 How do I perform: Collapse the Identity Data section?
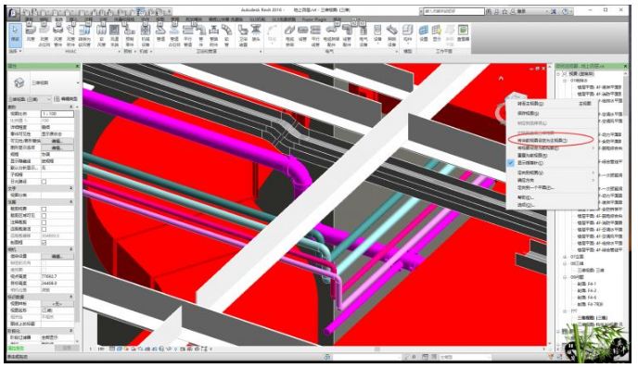71,297
